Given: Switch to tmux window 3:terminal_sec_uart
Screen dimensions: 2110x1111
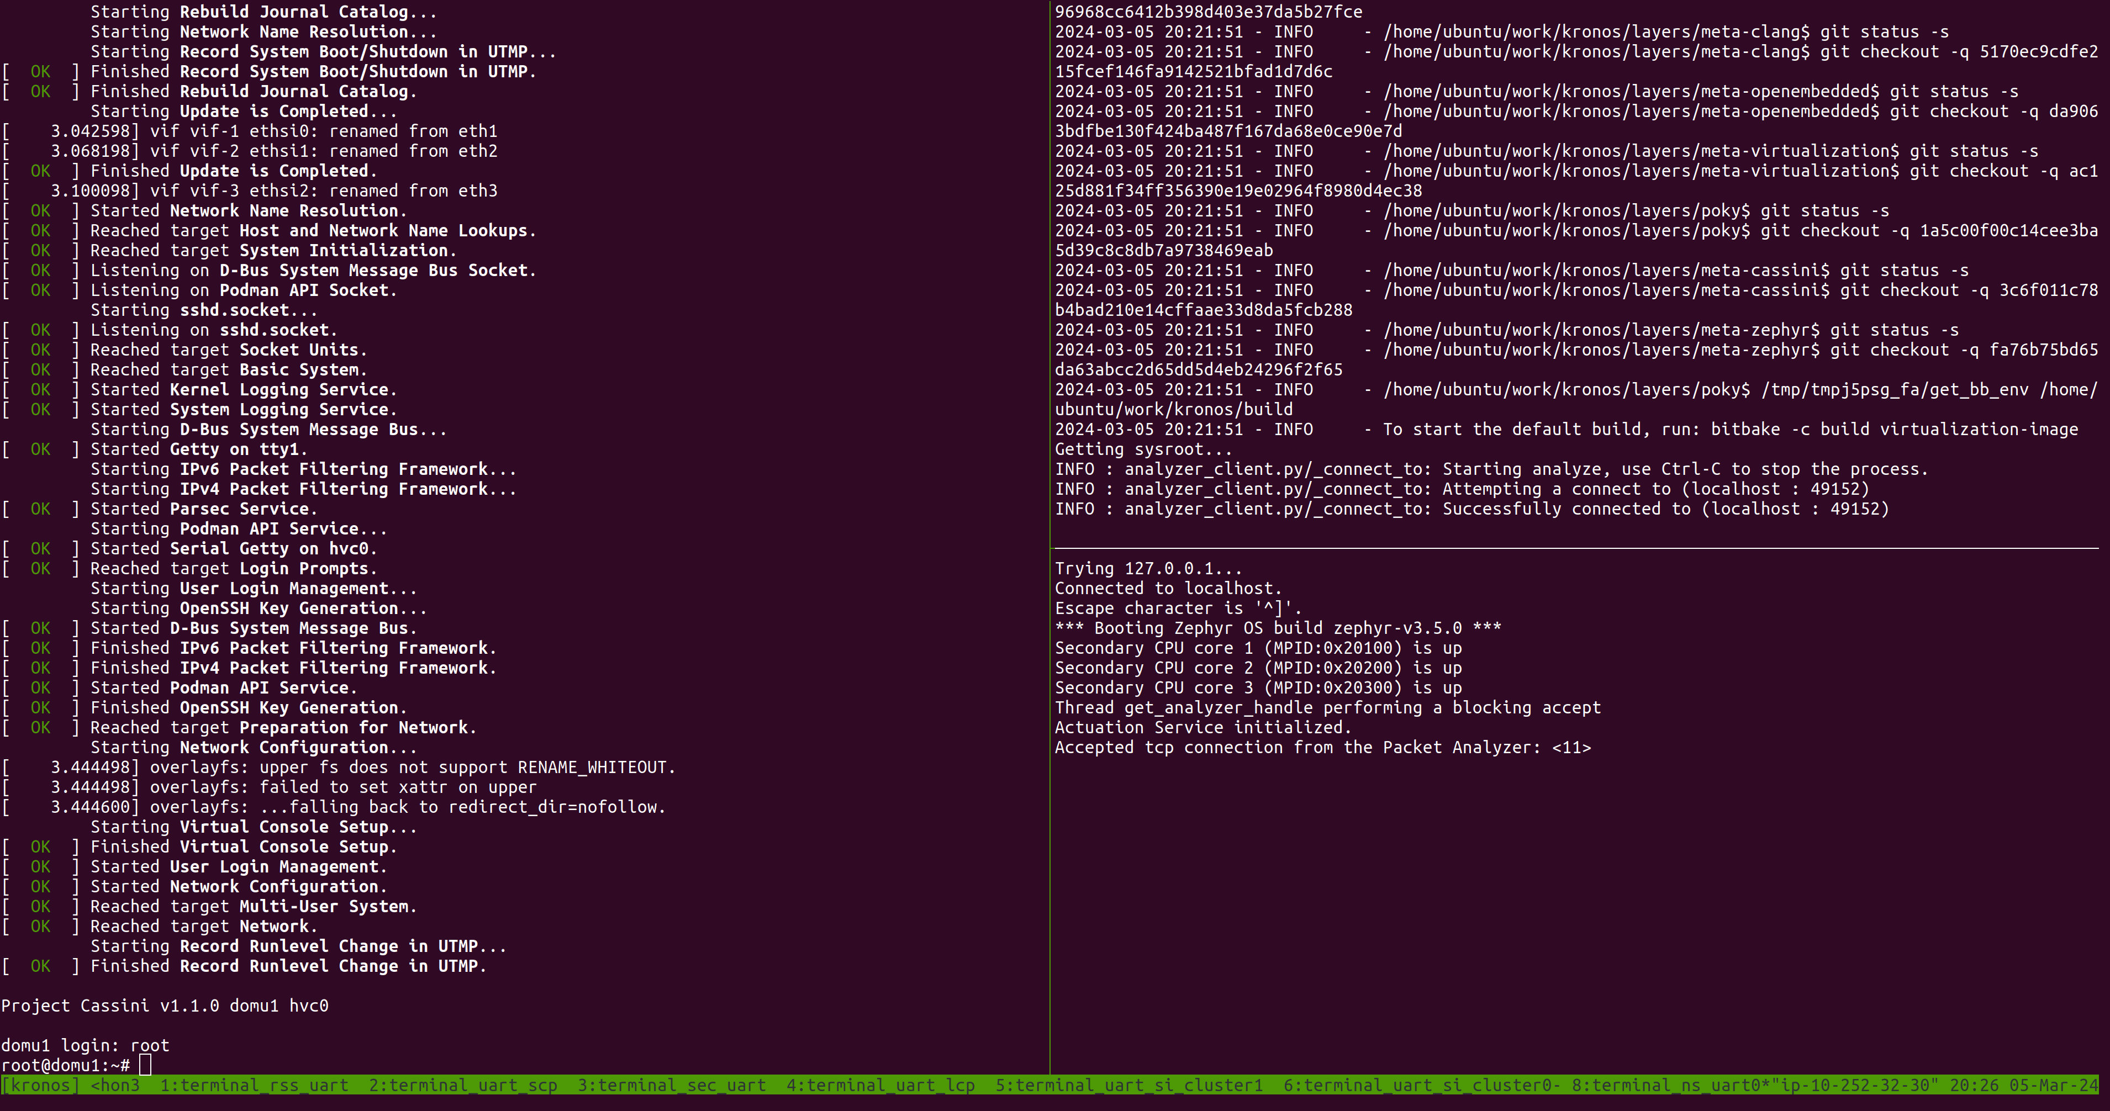Looking at the screenshot, I should [672, 1085].
